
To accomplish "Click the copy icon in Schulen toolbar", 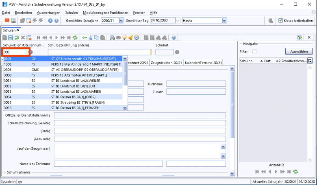I will tap(97, 38).
